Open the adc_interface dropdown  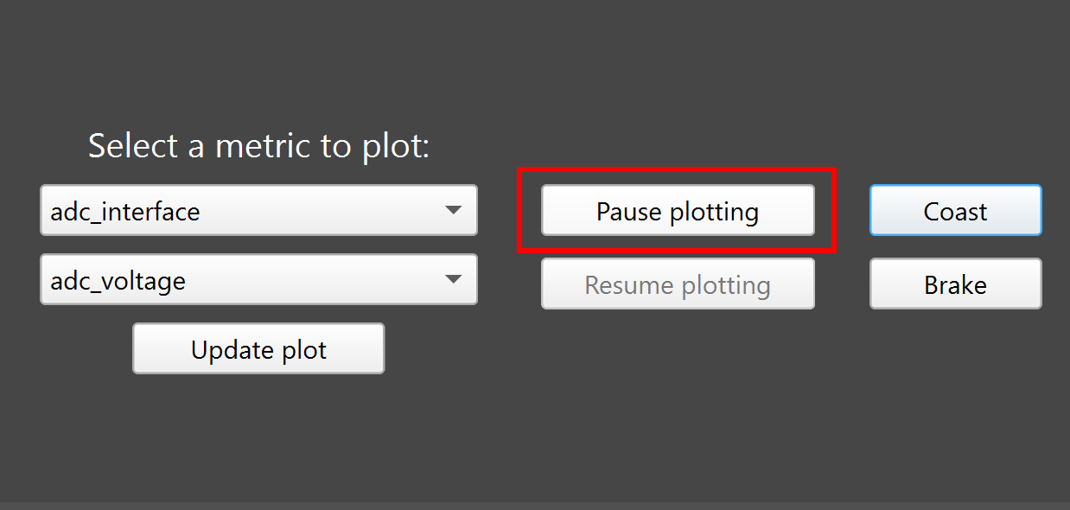pyautogui.click(x=258, y=210)
